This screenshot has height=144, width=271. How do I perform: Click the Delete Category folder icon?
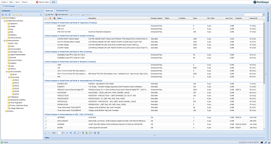[x=20, y=15]
